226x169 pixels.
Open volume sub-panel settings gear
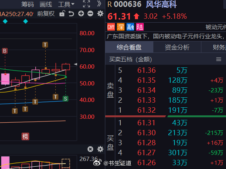point(100,149)
